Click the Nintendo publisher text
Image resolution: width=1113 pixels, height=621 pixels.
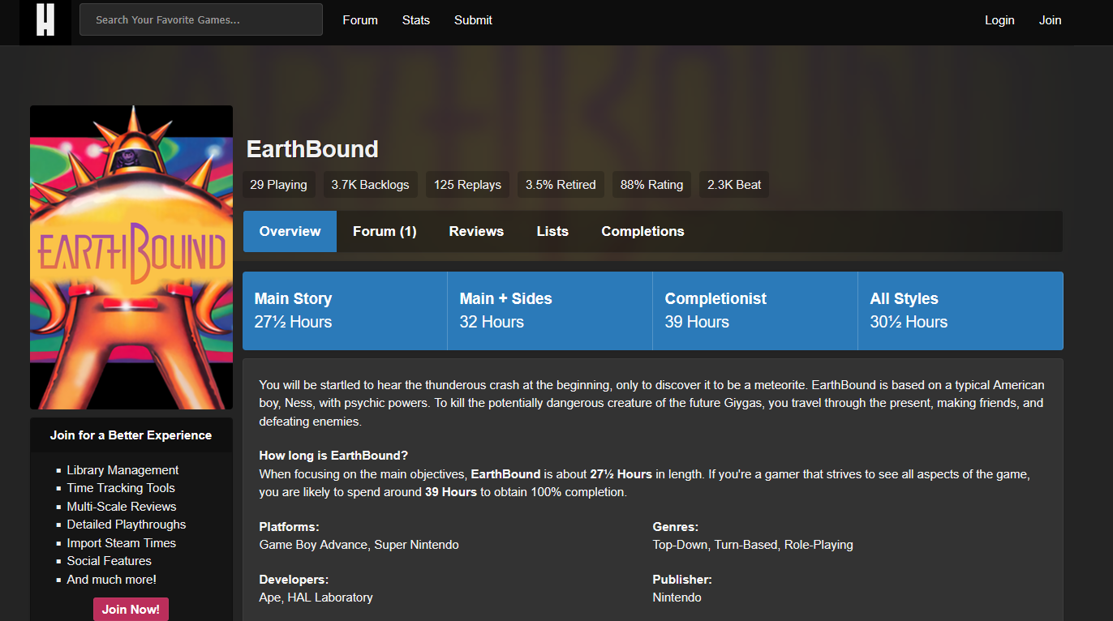677,597
